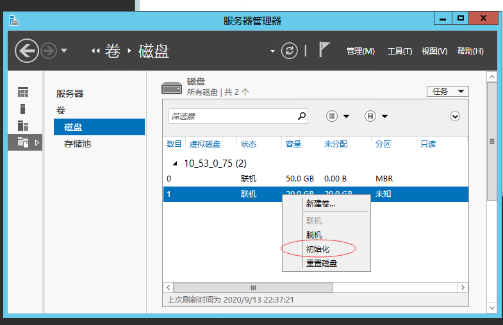Click the horizontal scrollbar thumb
The height and width of the screenshot is (325, 503).
coord(253,287)
